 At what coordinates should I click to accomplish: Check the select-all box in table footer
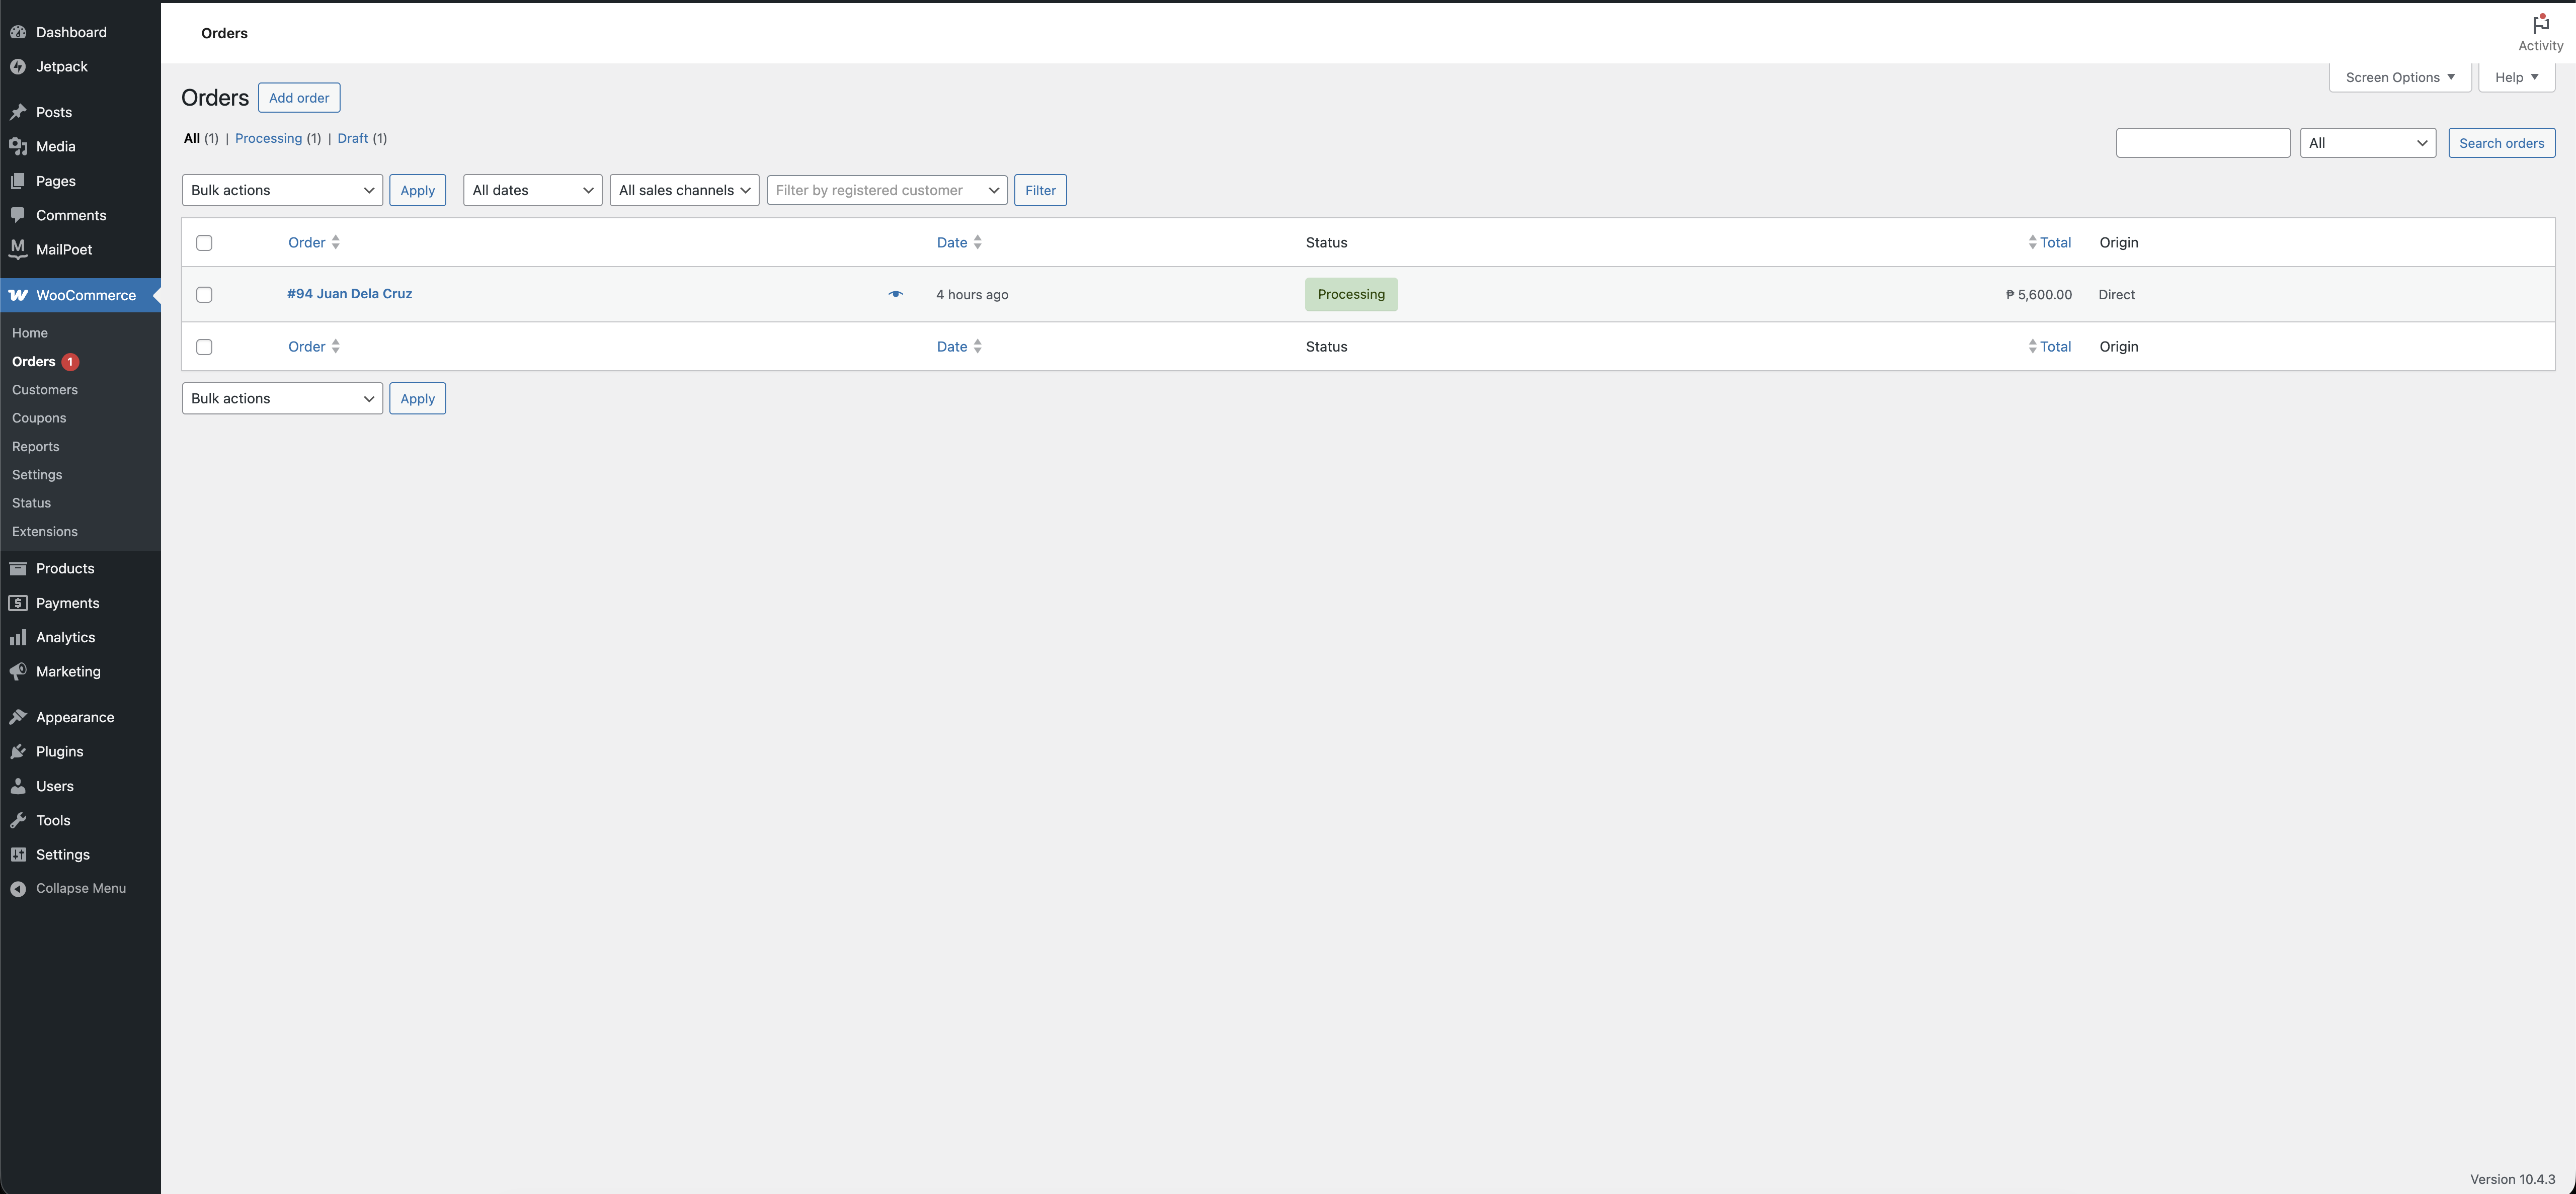[204, 347]
